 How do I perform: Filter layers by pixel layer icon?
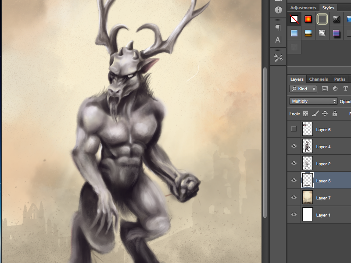[x=325, y=89]
